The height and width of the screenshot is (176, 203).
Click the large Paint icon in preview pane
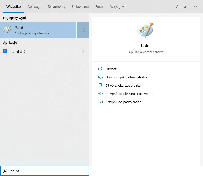[x=146, y=30]
